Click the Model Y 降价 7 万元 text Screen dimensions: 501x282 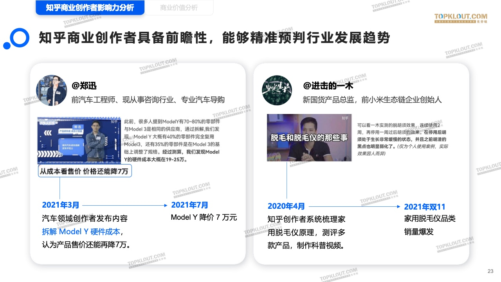204,217
